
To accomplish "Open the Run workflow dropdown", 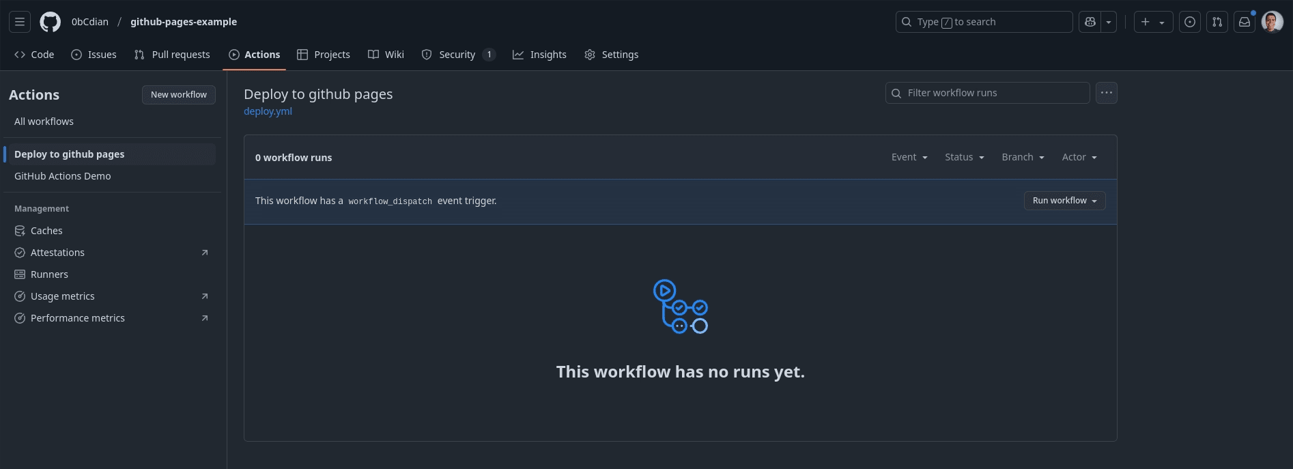I will (1065, 201).
